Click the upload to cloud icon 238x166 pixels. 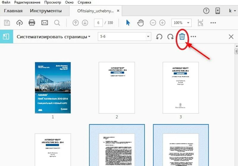click(20, 23)
